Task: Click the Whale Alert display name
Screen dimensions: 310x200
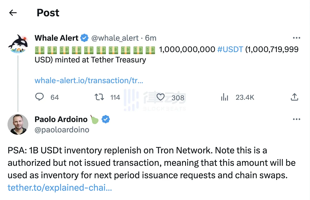Action: (56, 38)
